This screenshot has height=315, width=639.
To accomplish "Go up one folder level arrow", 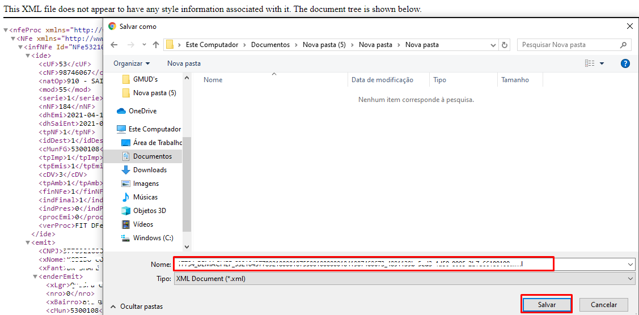I will (156, 45).
